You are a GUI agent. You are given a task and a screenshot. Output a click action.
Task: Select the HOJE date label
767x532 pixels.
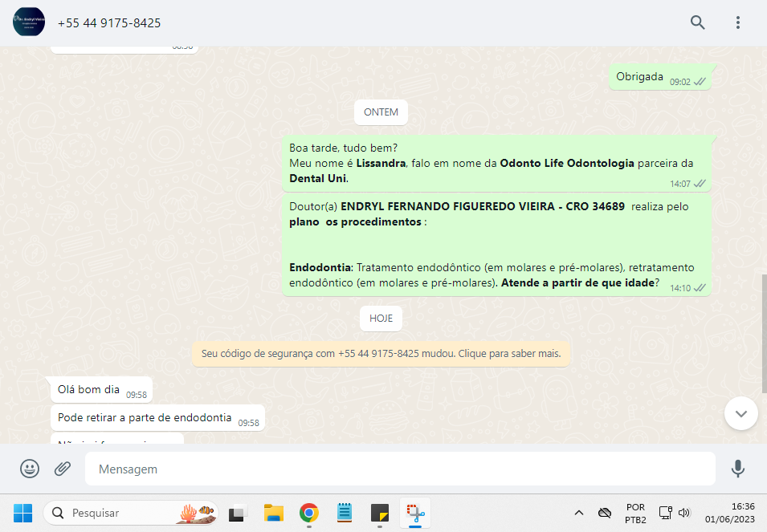click(381, 319)
